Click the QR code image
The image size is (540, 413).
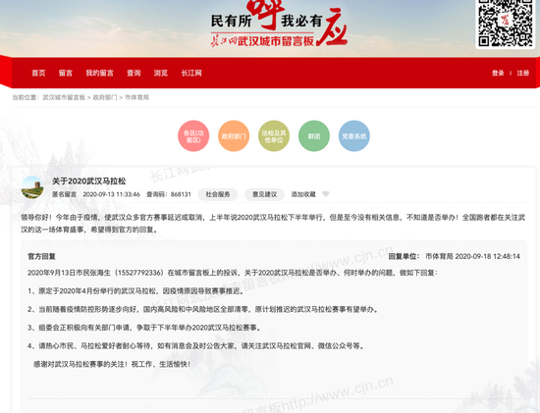506,23
